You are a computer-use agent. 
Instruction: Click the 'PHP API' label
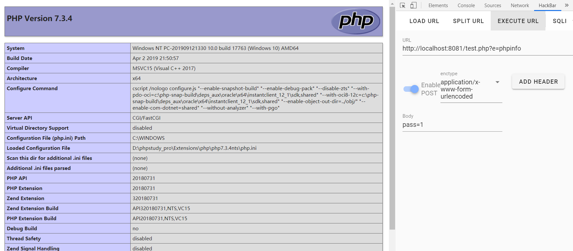tap(17, 178)
